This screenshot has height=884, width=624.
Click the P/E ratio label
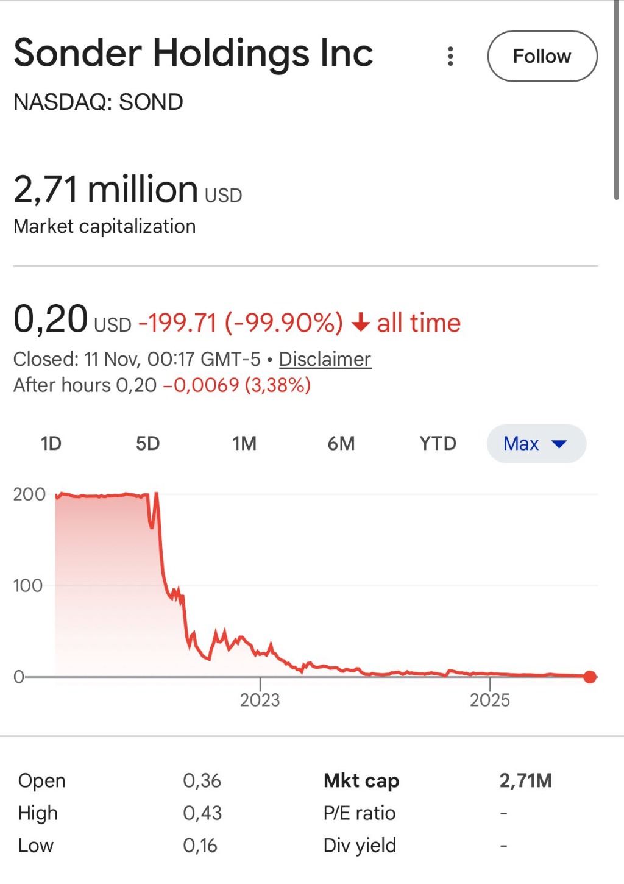click(x=360, y=813)
